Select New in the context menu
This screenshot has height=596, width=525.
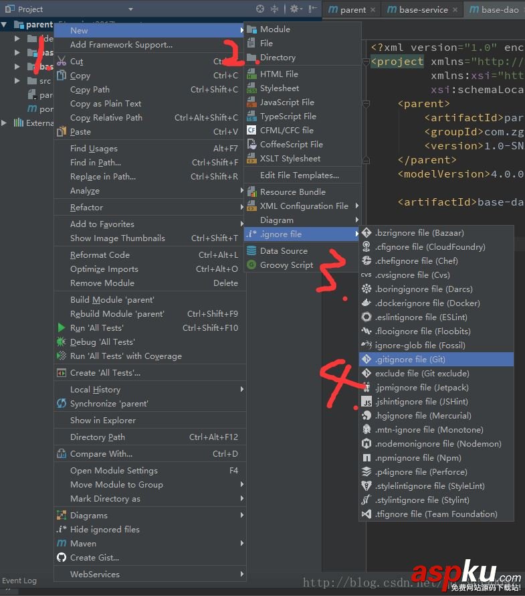tap(150, 30)
